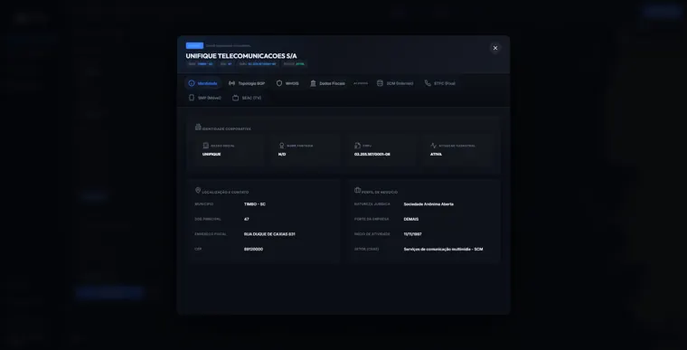
Task: Click the document icon beside Razão Social
Action: point(206,146)
